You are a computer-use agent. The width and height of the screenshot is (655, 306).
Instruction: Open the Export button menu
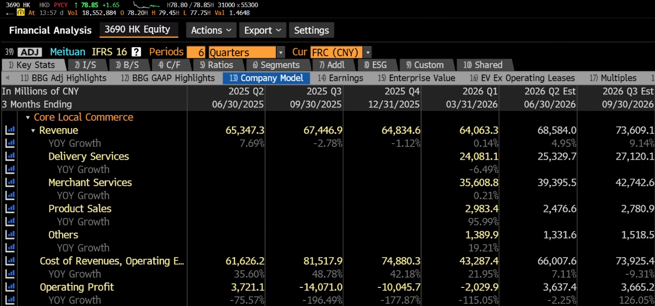point(263,30)
